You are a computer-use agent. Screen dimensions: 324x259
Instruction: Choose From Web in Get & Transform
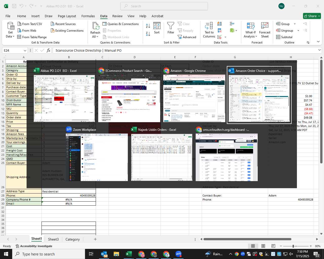click(27, 30)
